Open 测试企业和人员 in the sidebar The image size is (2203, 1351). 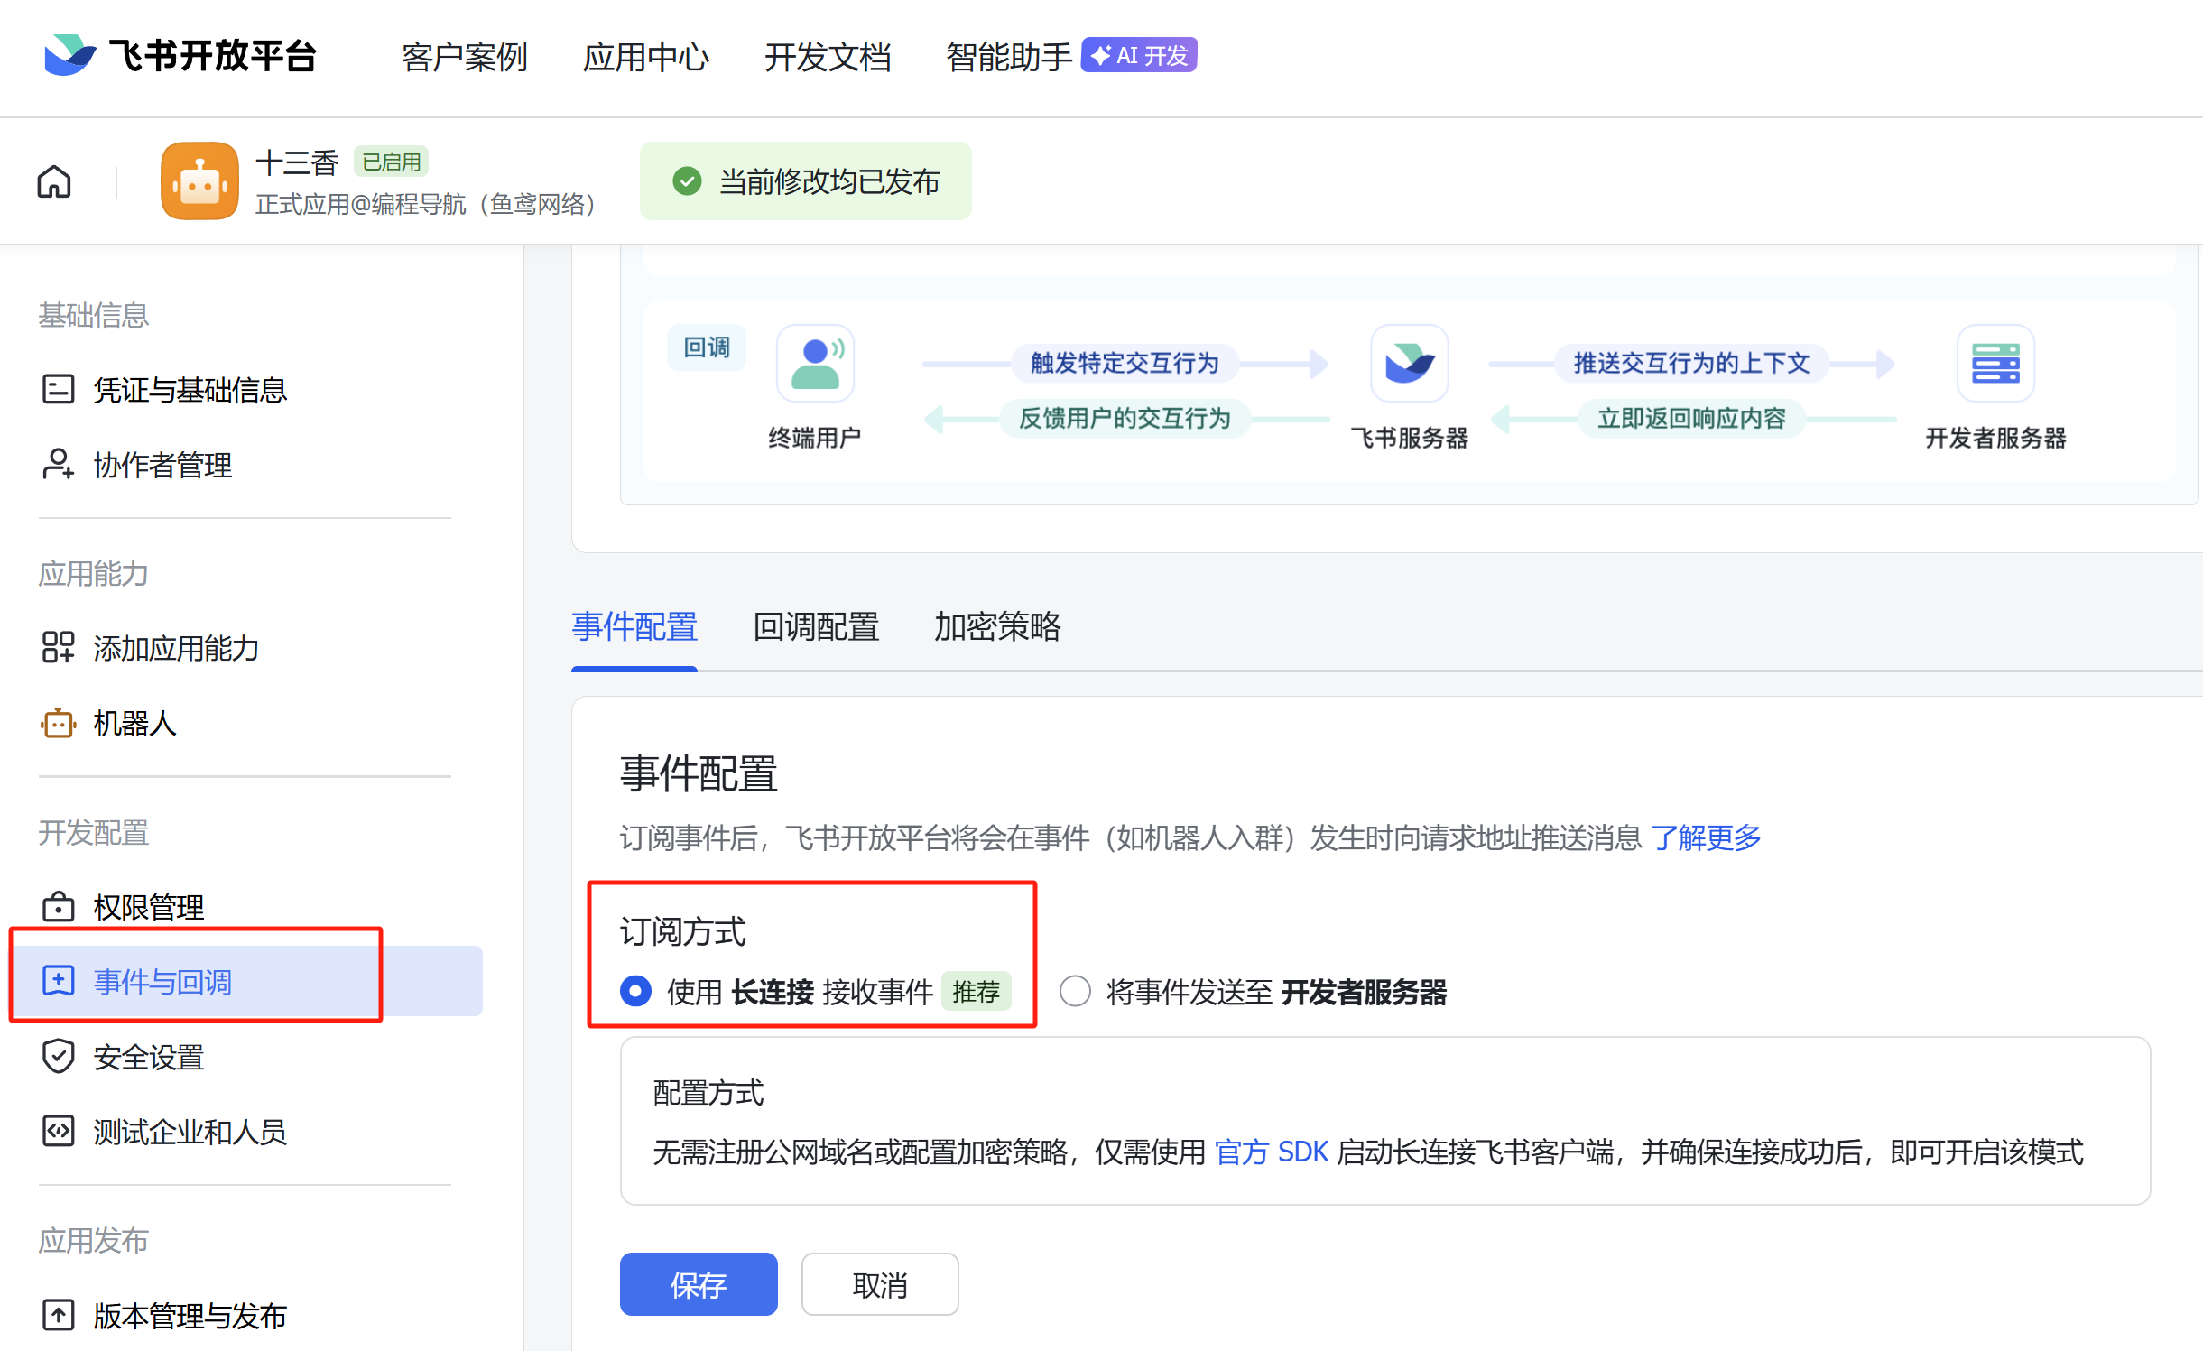pyautogui.click(x=190, y=1132)
